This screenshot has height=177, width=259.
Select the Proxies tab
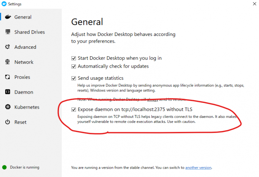[31, 77]
